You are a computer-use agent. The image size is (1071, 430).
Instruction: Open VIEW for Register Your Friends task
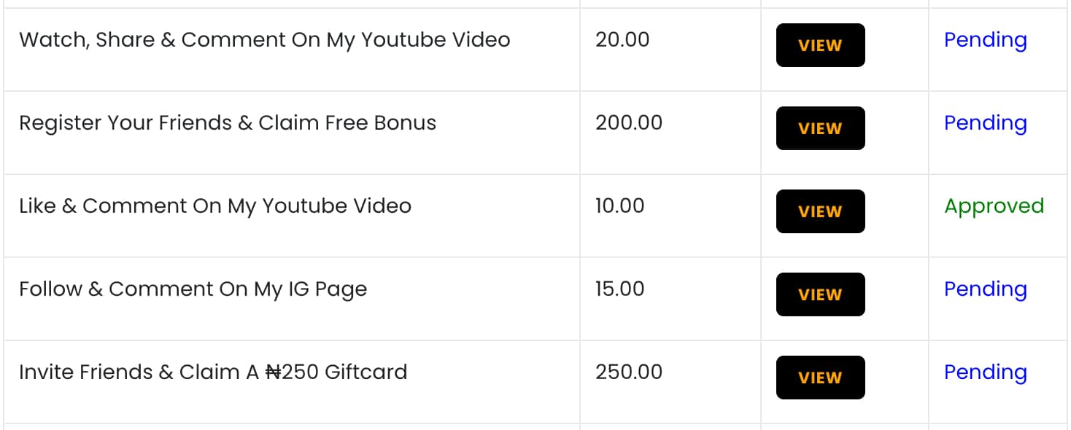coord(820,128)
